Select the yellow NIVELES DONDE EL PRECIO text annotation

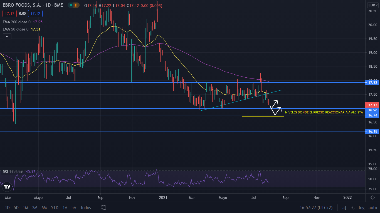pyautogui.click(x=324, y=112)
